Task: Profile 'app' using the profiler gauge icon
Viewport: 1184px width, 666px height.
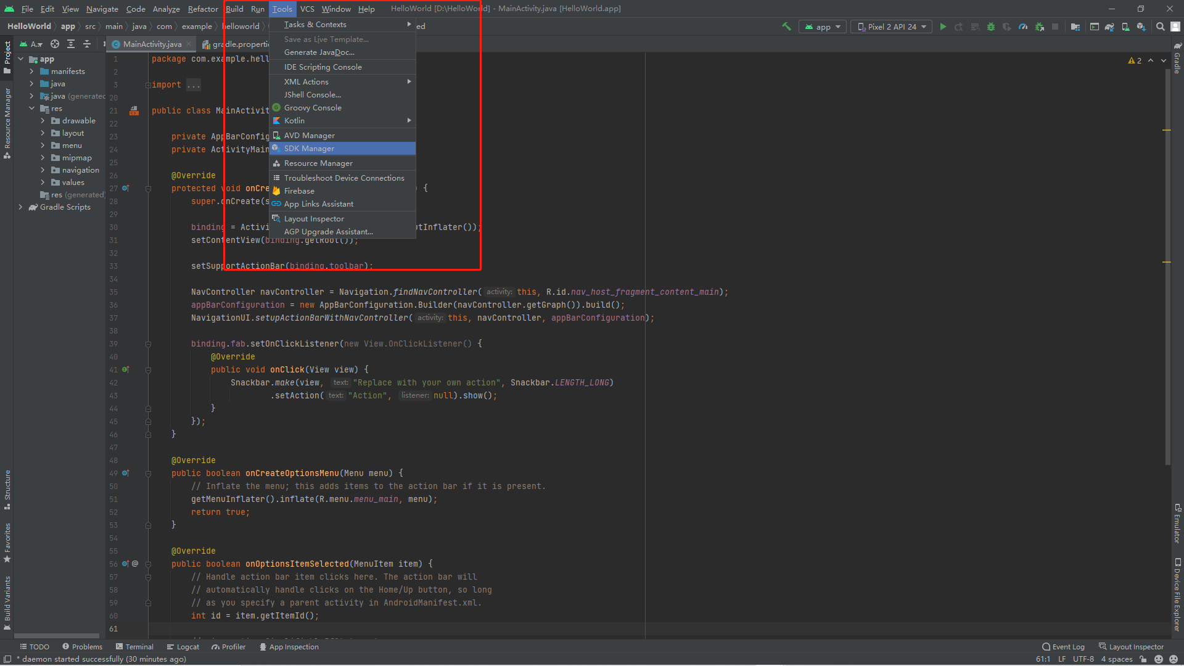Action: coord(1023,27)
